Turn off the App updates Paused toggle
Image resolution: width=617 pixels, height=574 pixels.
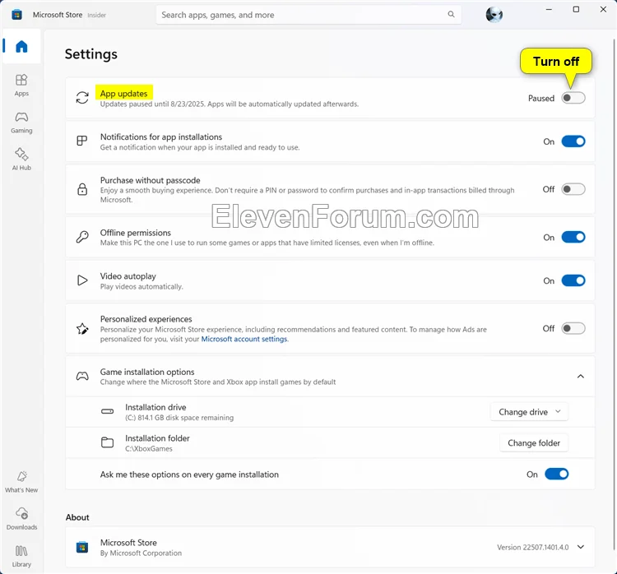point(573,98)
